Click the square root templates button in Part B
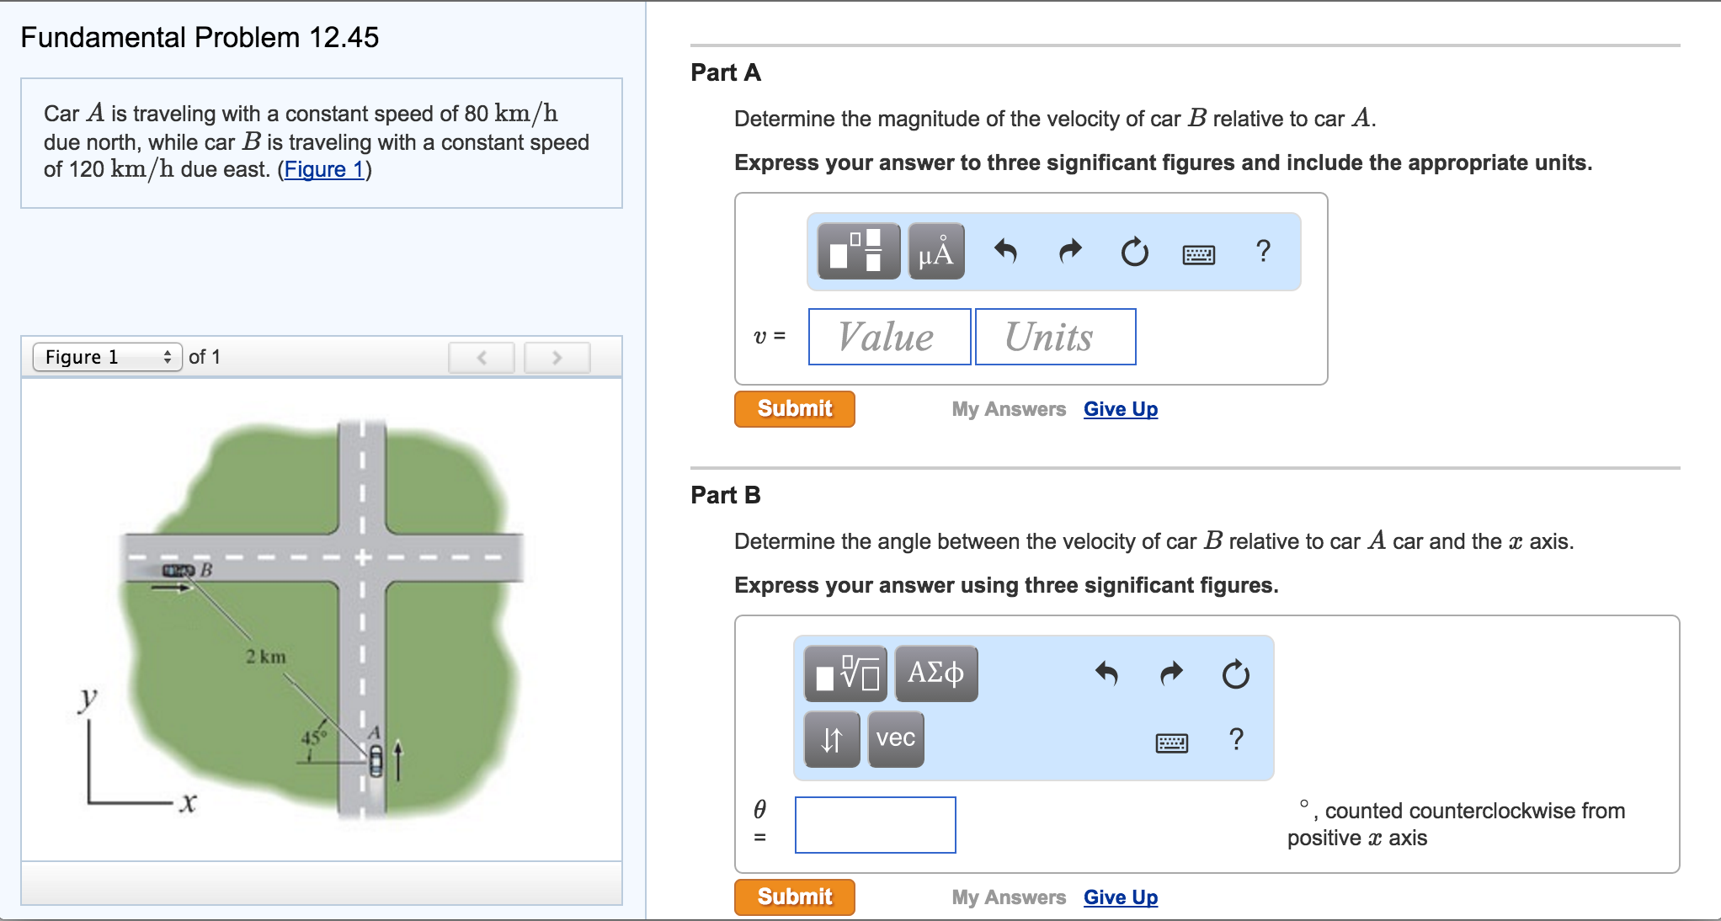Screen dimensions: 1721x921 pos(845,674)
